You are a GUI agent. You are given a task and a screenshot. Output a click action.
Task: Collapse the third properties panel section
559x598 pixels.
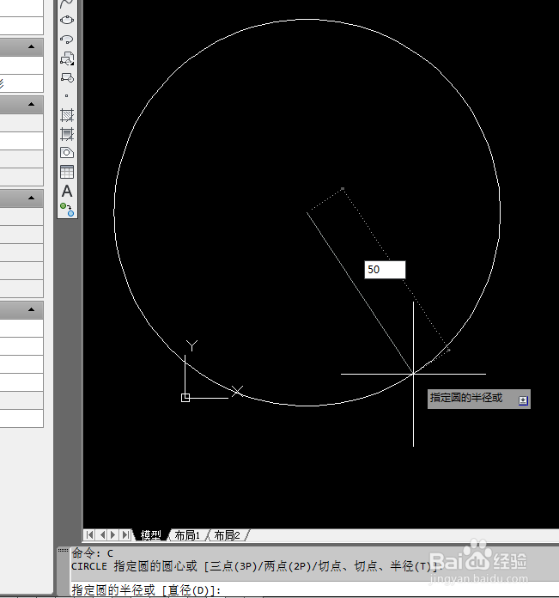tap(31, 198)
